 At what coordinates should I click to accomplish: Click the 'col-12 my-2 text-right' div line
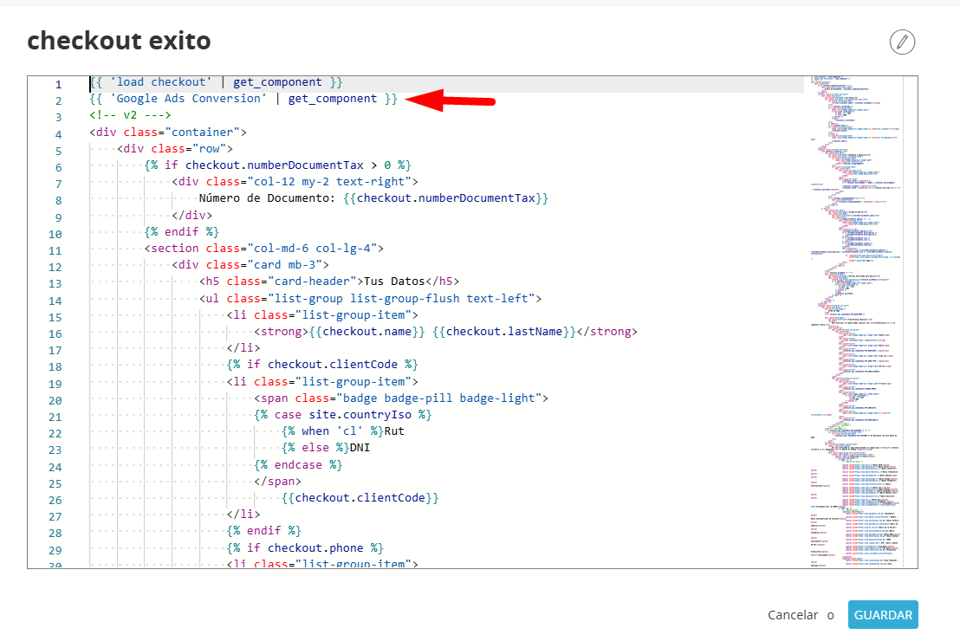point(295,182)
